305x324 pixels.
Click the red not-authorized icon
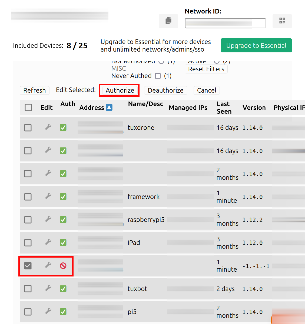point(63,266)
